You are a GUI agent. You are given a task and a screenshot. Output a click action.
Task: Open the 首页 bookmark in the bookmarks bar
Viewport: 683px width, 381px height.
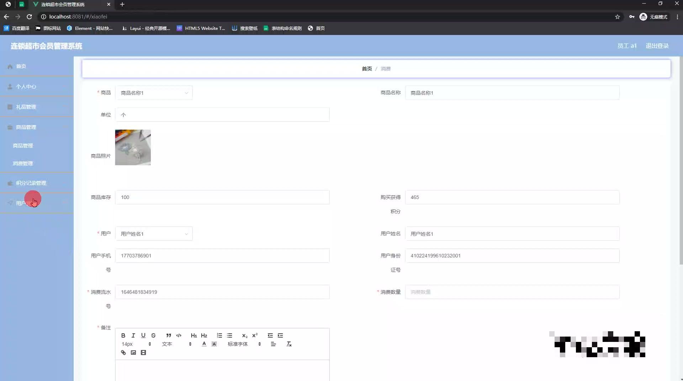tap(316, 28)
